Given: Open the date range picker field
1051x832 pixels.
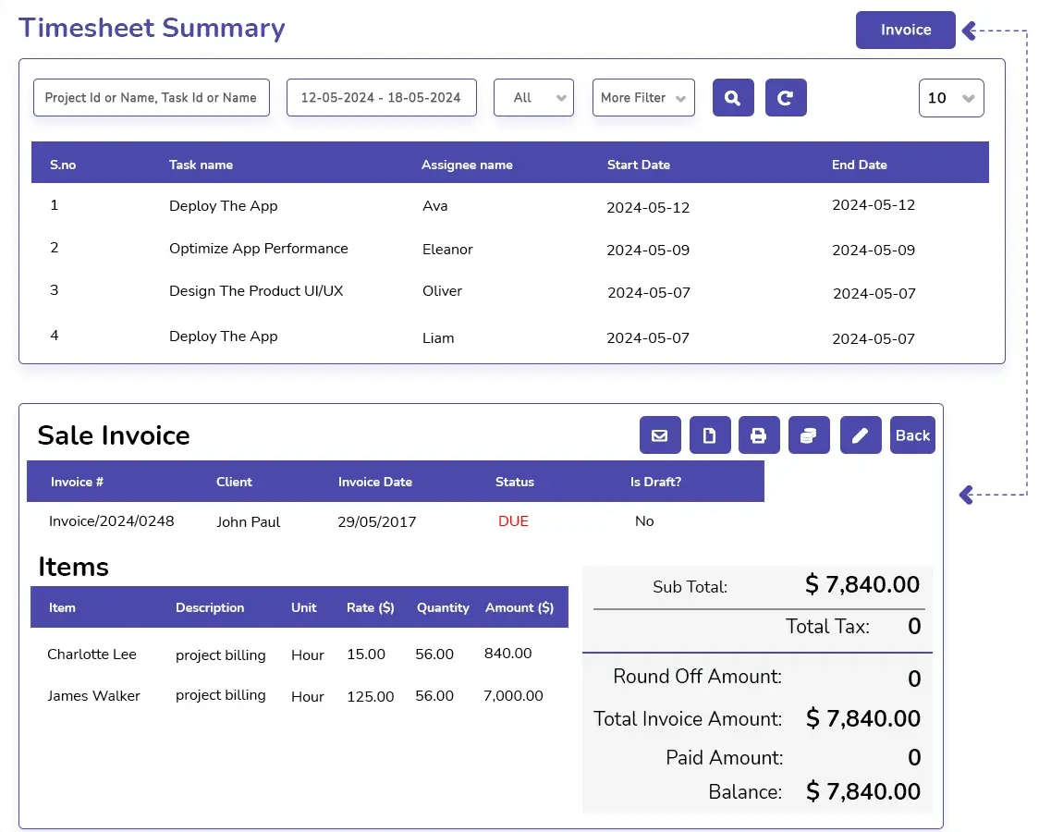Looking at the screenshot, I should coord(381,98).
